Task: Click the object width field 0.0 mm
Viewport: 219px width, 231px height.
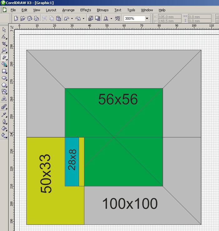Action: pos(200,17)
